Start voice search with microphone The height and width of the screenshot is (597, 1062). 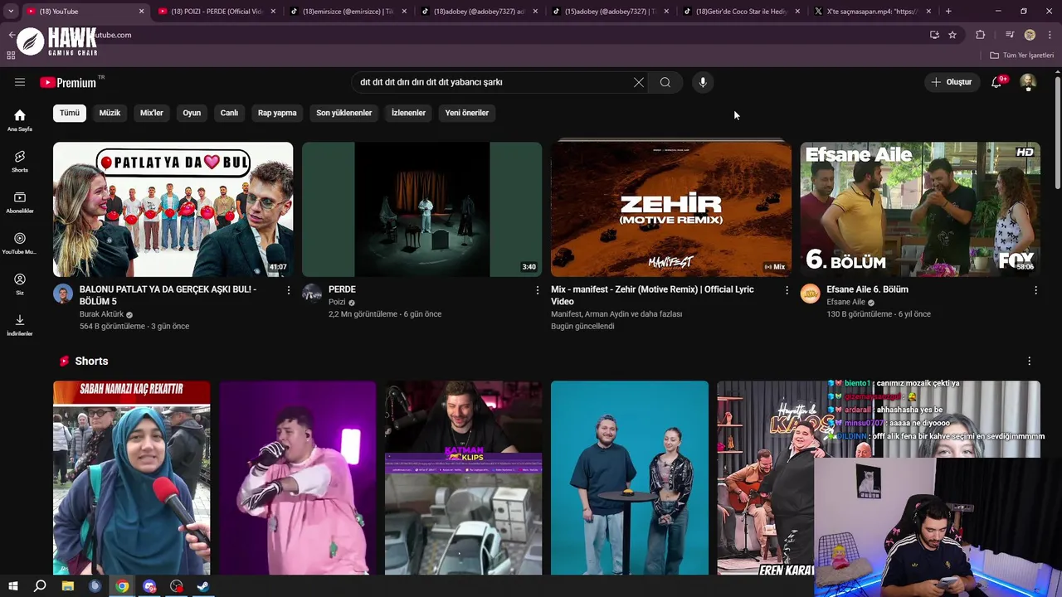click(703, 82)
